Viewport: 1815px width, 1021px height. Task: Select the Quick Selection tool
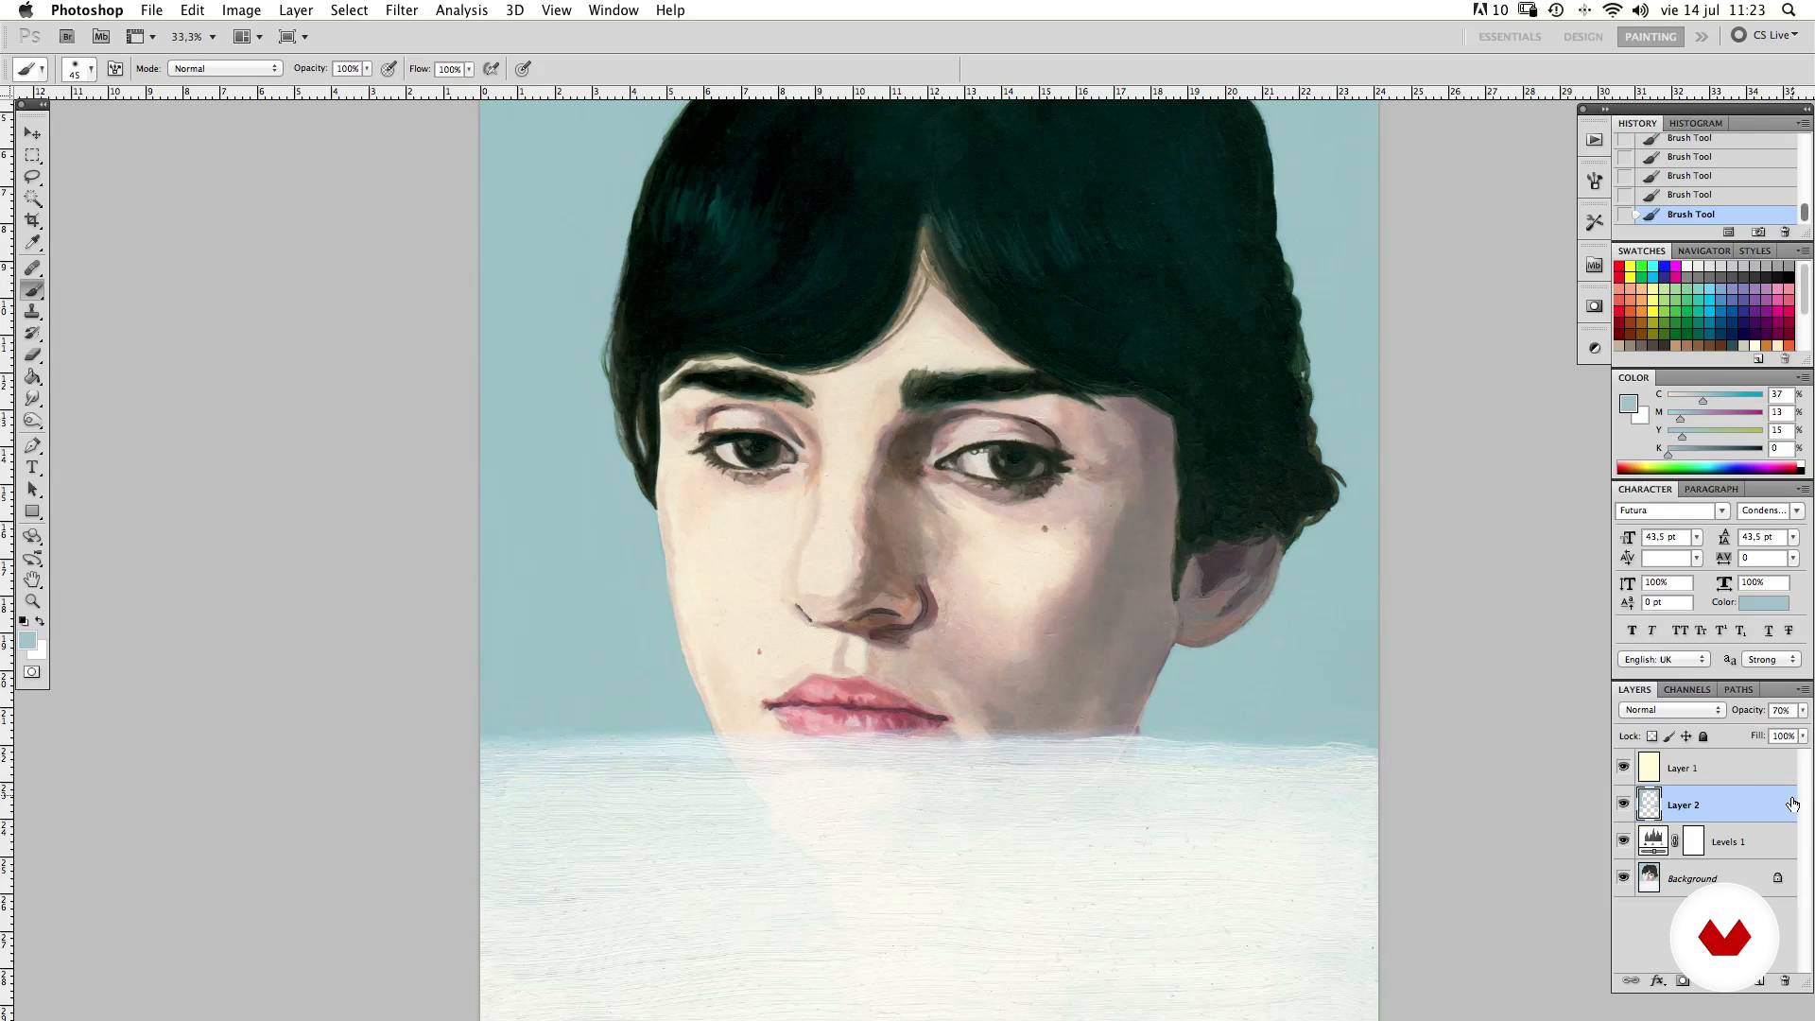(x=32, y=199)
